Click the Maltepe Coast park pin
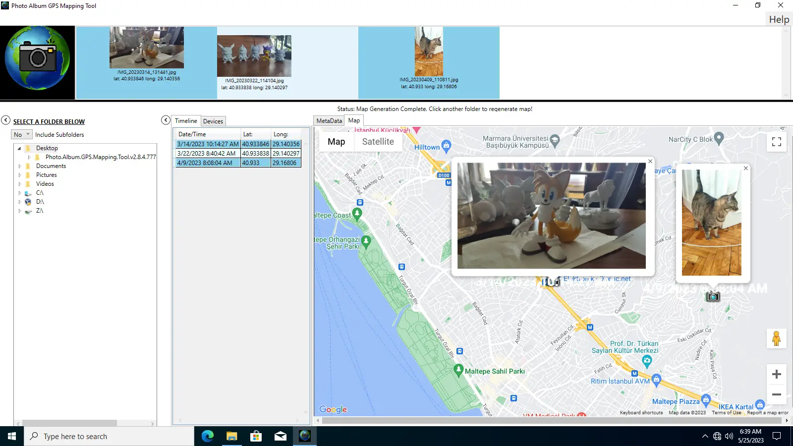 pyautogui.click(x=357, y=214)
